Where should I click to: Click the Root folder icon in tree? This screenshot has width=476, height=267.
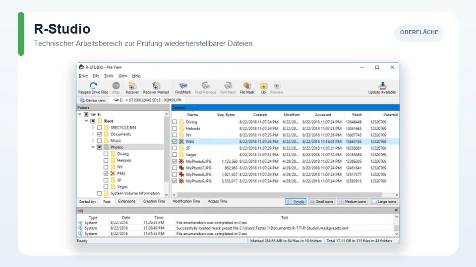click(100, 121)
